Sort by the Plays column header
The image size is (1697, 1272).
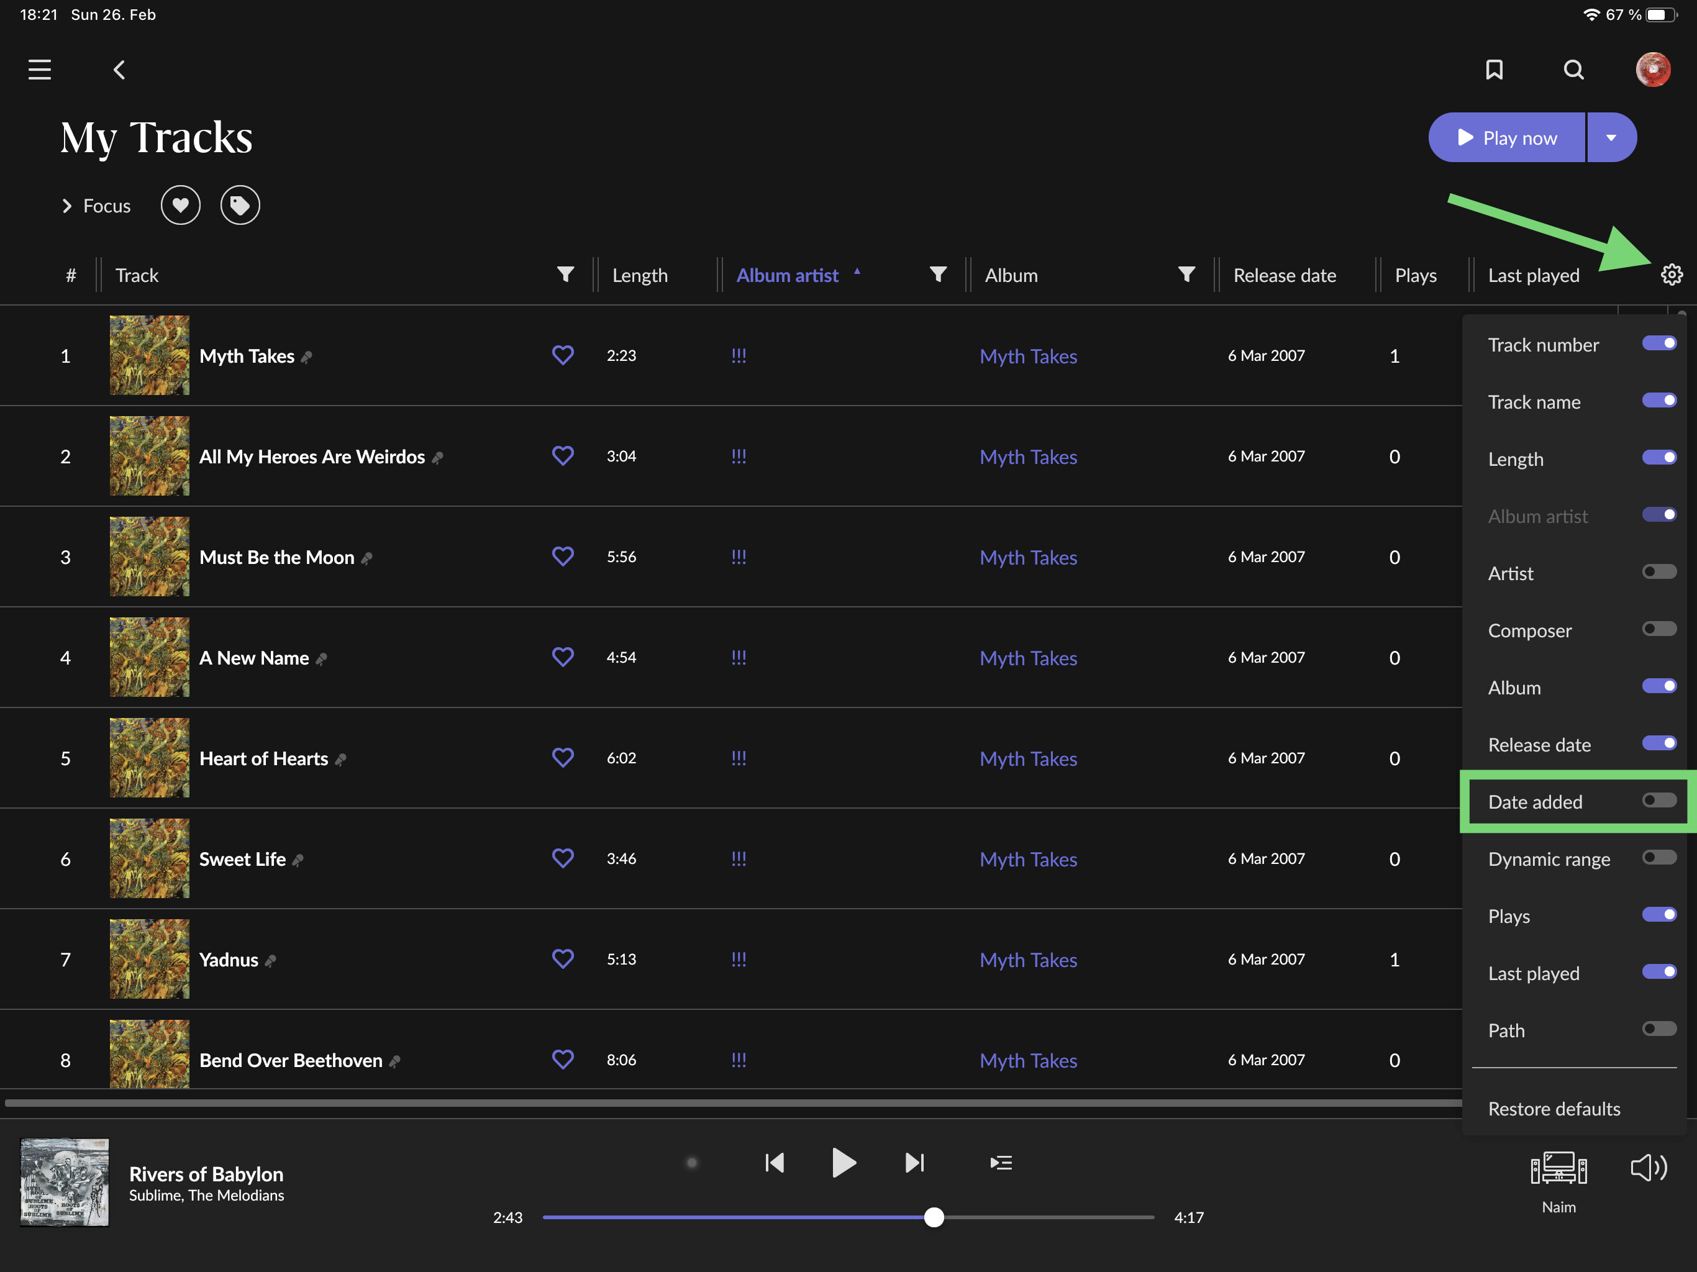coord(1416,275)
